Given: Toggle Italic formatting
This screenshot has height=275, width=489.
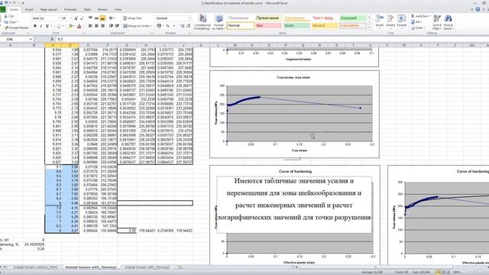Looking at the screenshot, I should point(40,26).
